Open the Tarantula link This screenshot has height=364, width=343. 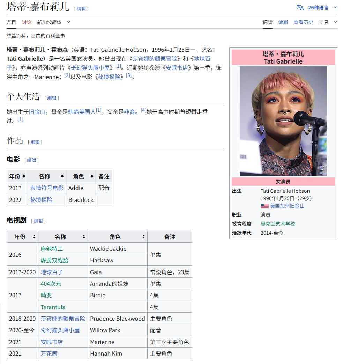coord(53,307)
